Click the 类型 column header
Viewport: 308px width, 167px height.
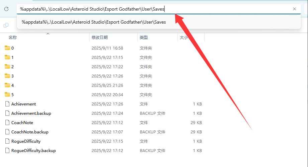144,38
